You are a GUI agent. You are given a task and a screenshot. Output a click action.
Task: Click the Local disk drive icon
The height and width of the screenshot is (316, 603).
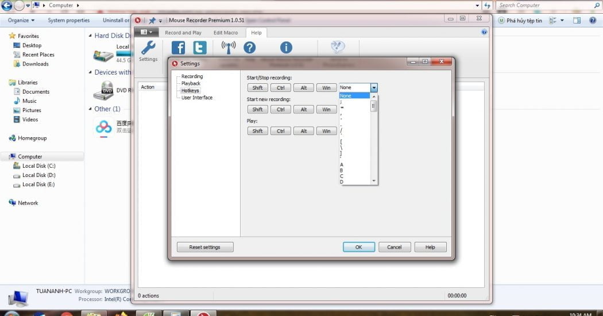[103, 56]
